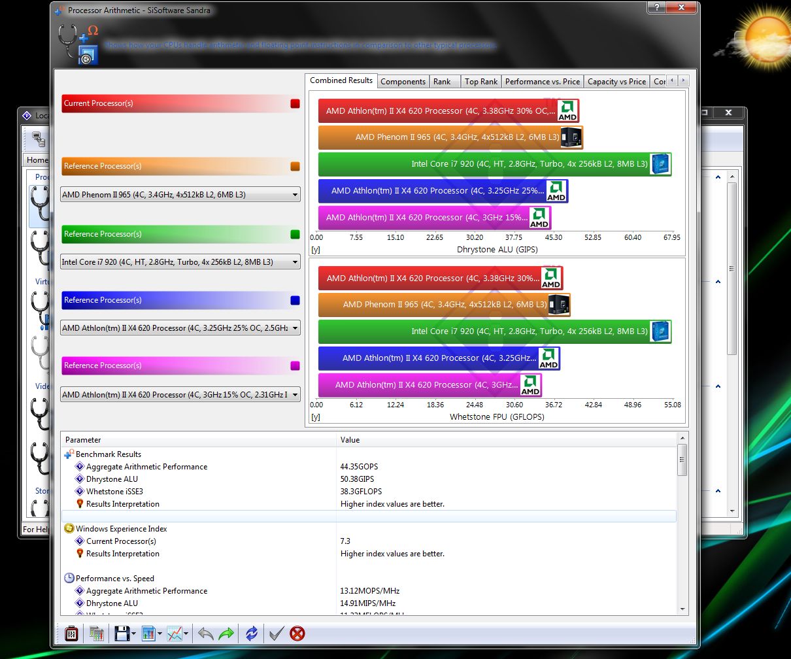Click the orange Phenom II 965 Whetstone bar
The width and height of the screenshot is (791, 659).
pos(444,305)
